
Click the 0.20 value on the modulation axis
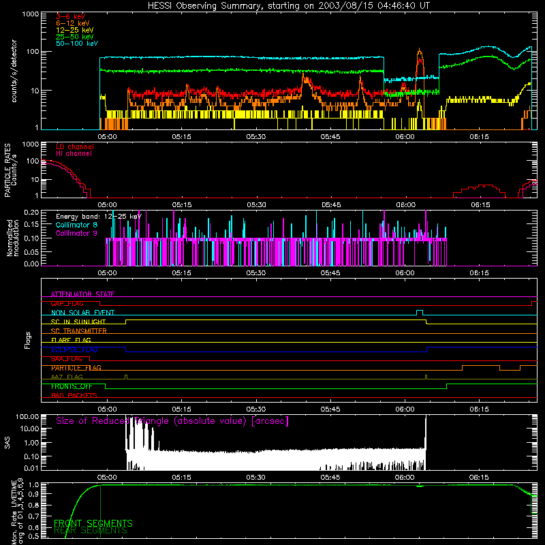click(x=31, y=213)
